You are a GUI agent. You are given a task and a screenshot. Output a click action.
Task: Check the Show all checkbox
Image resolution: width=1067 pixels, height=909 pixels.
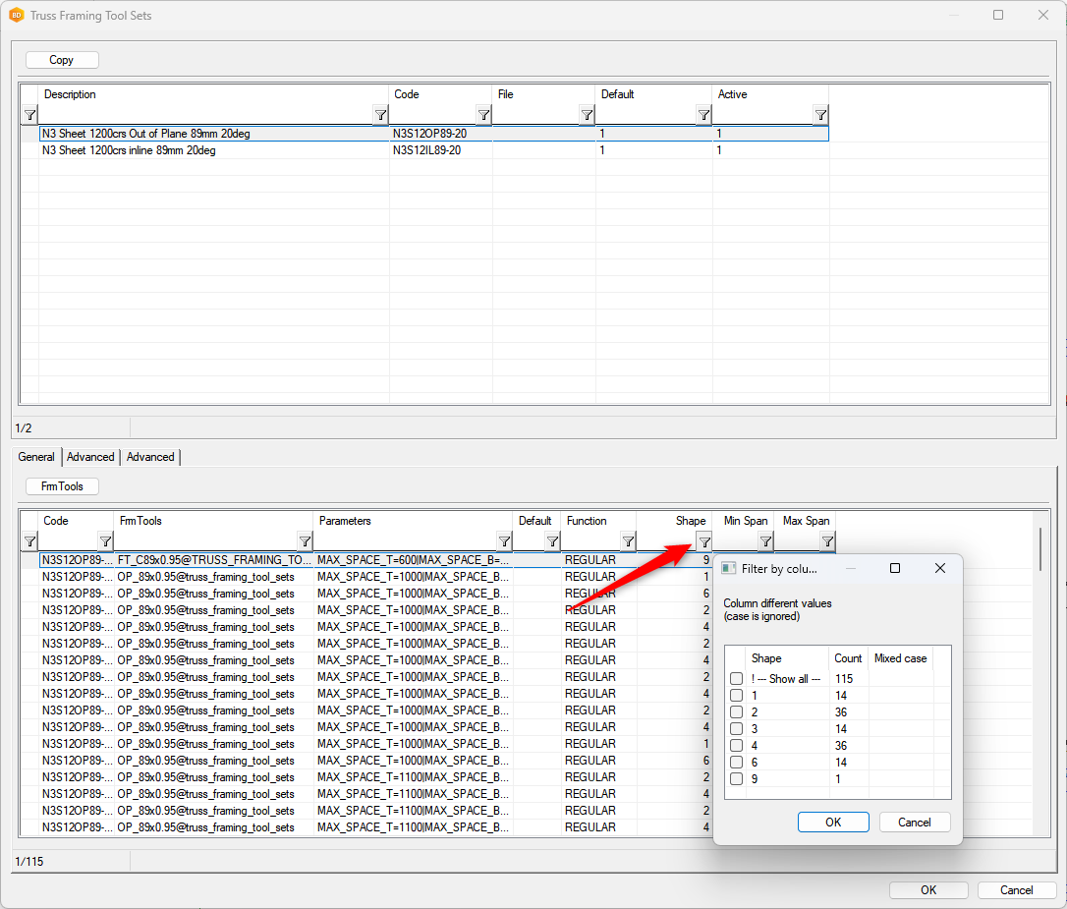pyautogui.click(x=736, y=679)
